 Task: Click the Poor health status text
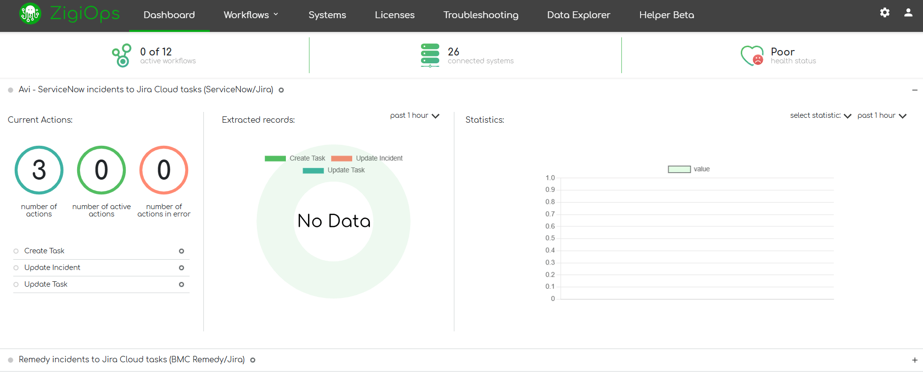click(793, 55)
